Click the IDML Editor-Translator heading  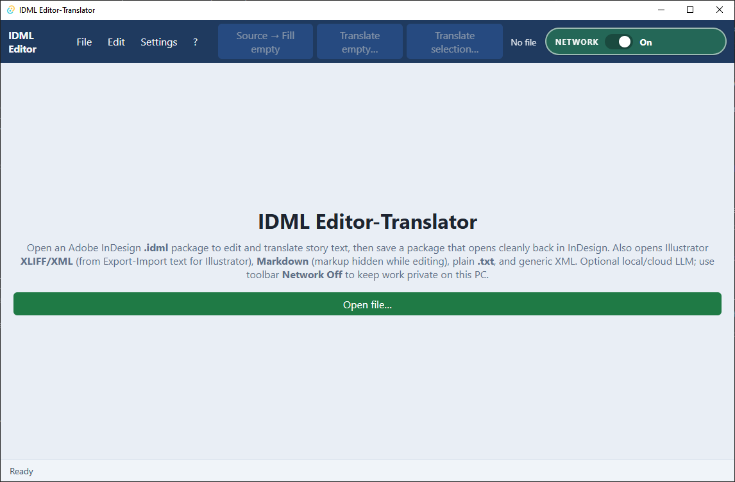(367, 222)
